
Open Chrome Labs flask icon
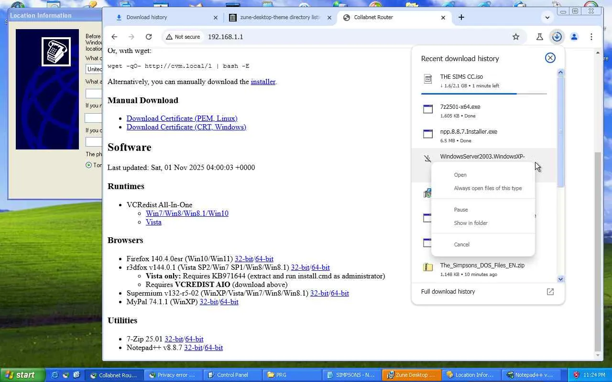(540, 37)
